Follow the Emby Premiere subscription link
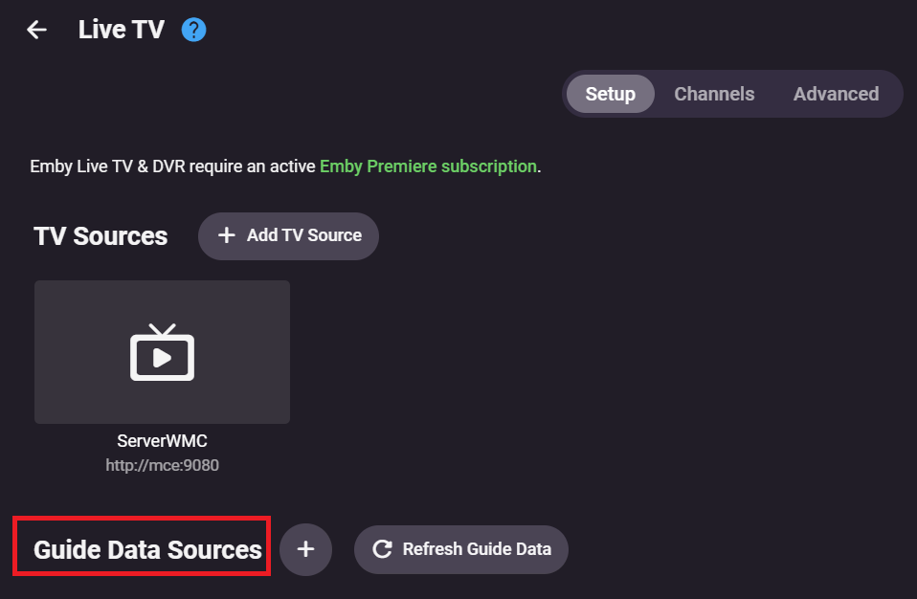Viewport: 917px width, 599px height. [x=428, y=166]
